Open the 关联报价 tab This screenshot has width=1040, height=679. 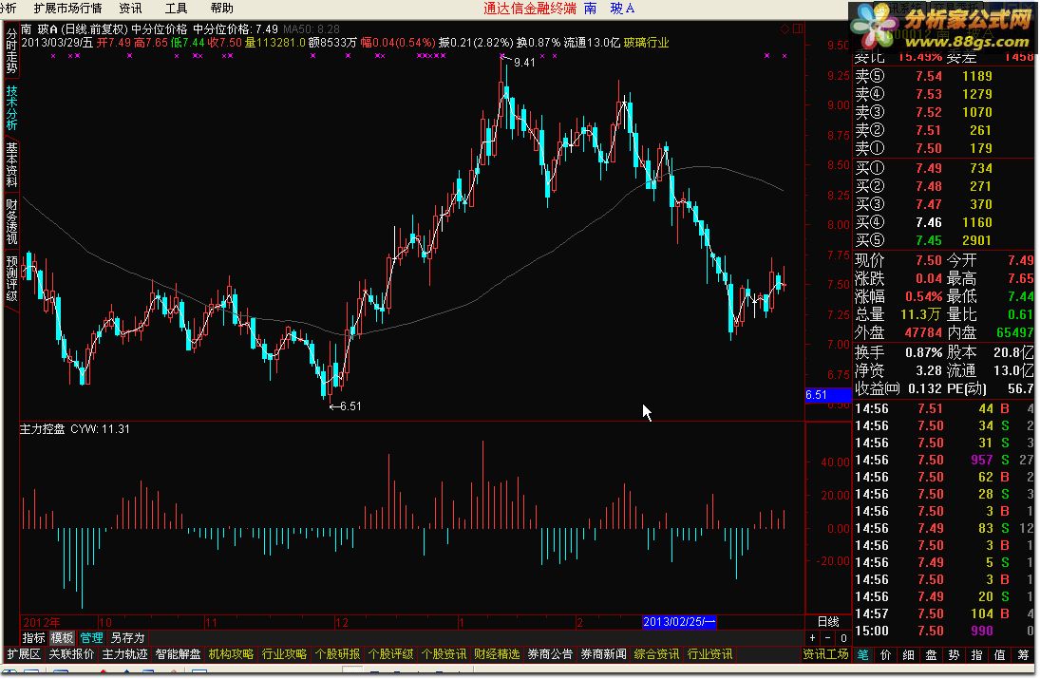71,654
